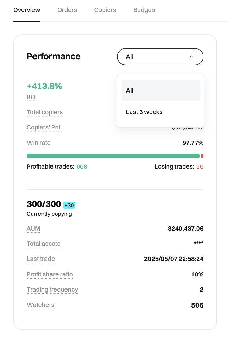Click the Win rate label
Screen dimensions: 229x337
(x=38, y=143)
